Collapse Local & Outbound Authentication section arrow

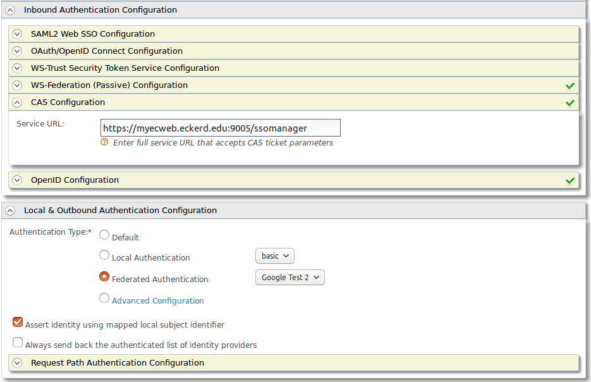(10, 211)
